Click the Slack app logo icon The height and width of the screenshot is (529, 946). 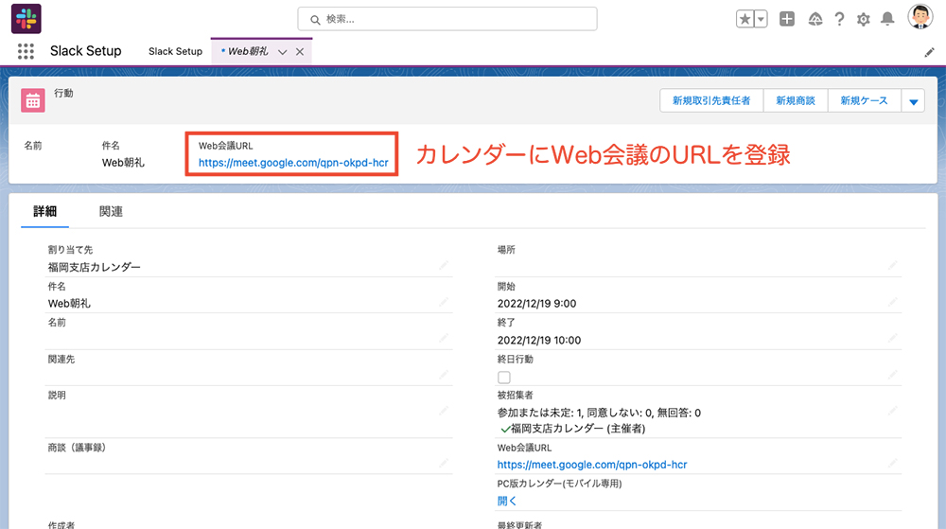26,19
